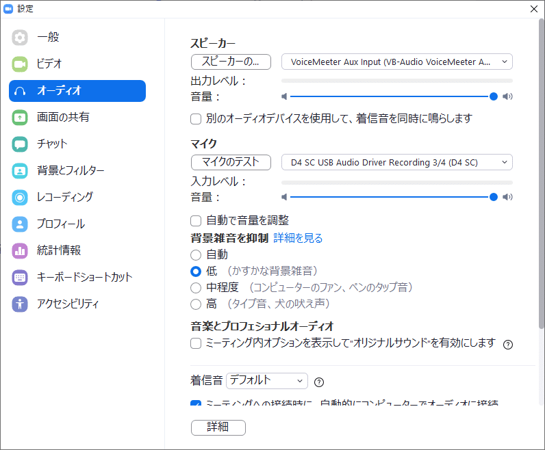The height and width of the screenshot is (450, 545).
Task: Click the 統計情報 bar-chart icon
Action: [x=20, y=251]
